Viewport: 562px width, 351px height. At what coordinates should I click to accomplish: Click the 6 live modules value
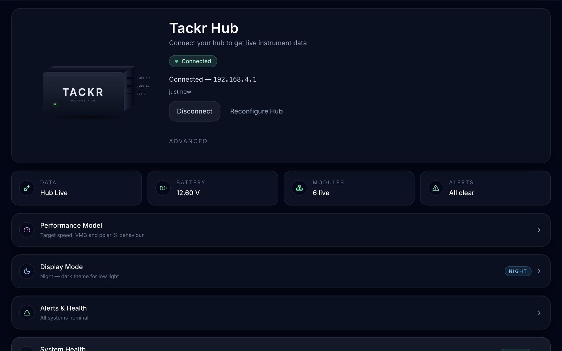click(x=321, y=193)
